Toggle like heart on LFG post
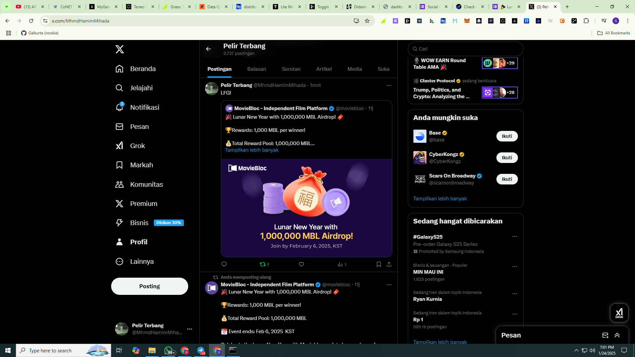The image size is (635, 357). point(301,264)
